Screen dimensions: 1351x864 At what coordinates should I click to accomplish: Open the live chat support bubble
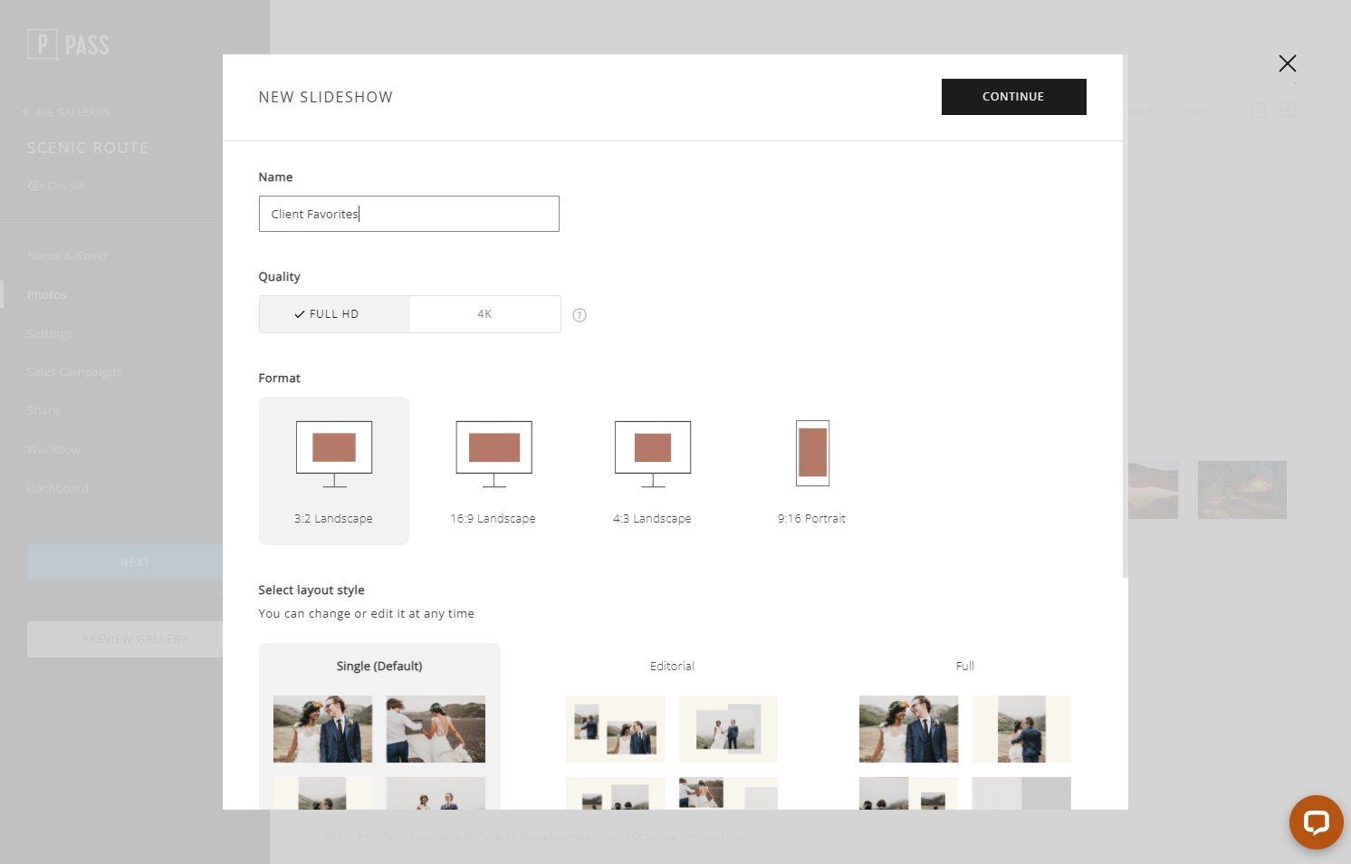(x=1316, y=822)
